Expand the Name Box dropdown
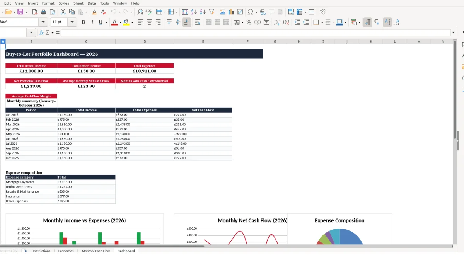Viewport: 464px width, 261px height. pos(31,33)
